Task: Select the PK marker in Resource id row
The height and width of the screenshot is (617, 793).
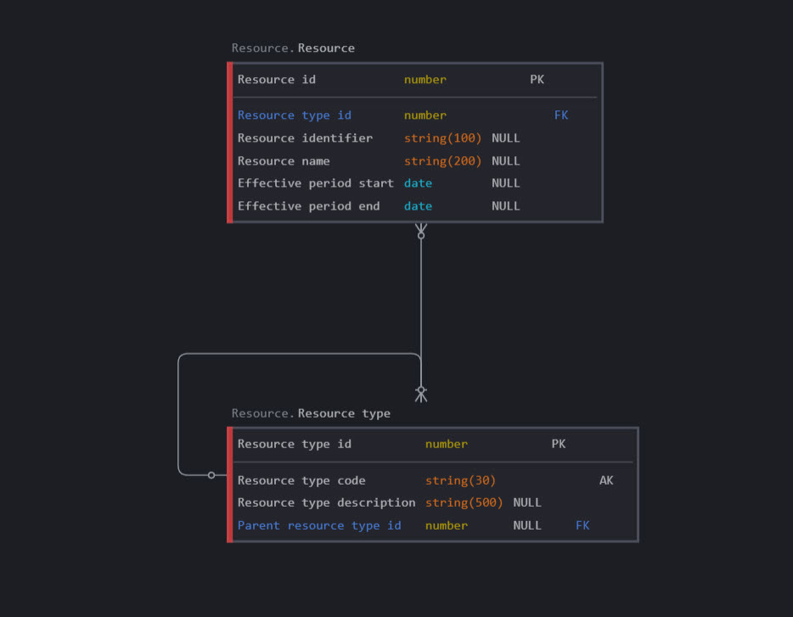Action: [x=537, y=80]
